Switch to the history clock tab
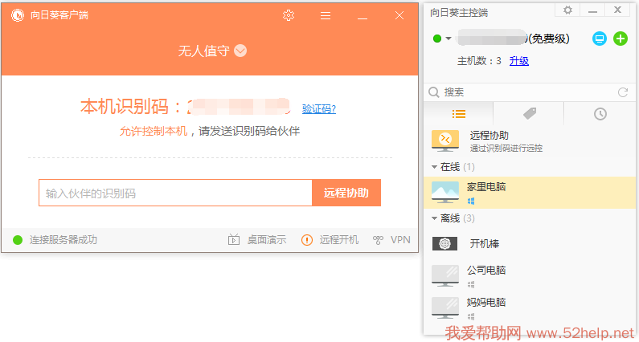 [600, 114]
